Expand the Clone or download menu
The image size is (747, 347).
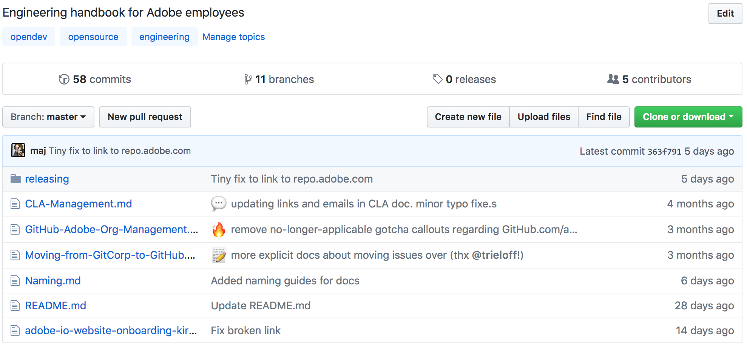tap(688, 117)
